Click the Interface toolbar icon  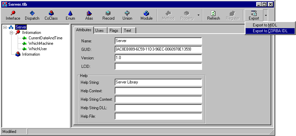pyautogui.click(x=13, y=15)
